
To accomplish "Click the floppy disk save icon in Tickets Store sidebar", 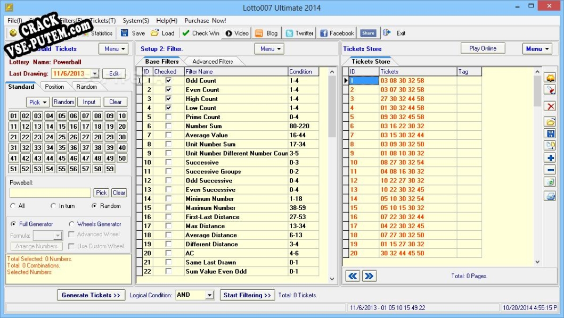I will 550,133.
